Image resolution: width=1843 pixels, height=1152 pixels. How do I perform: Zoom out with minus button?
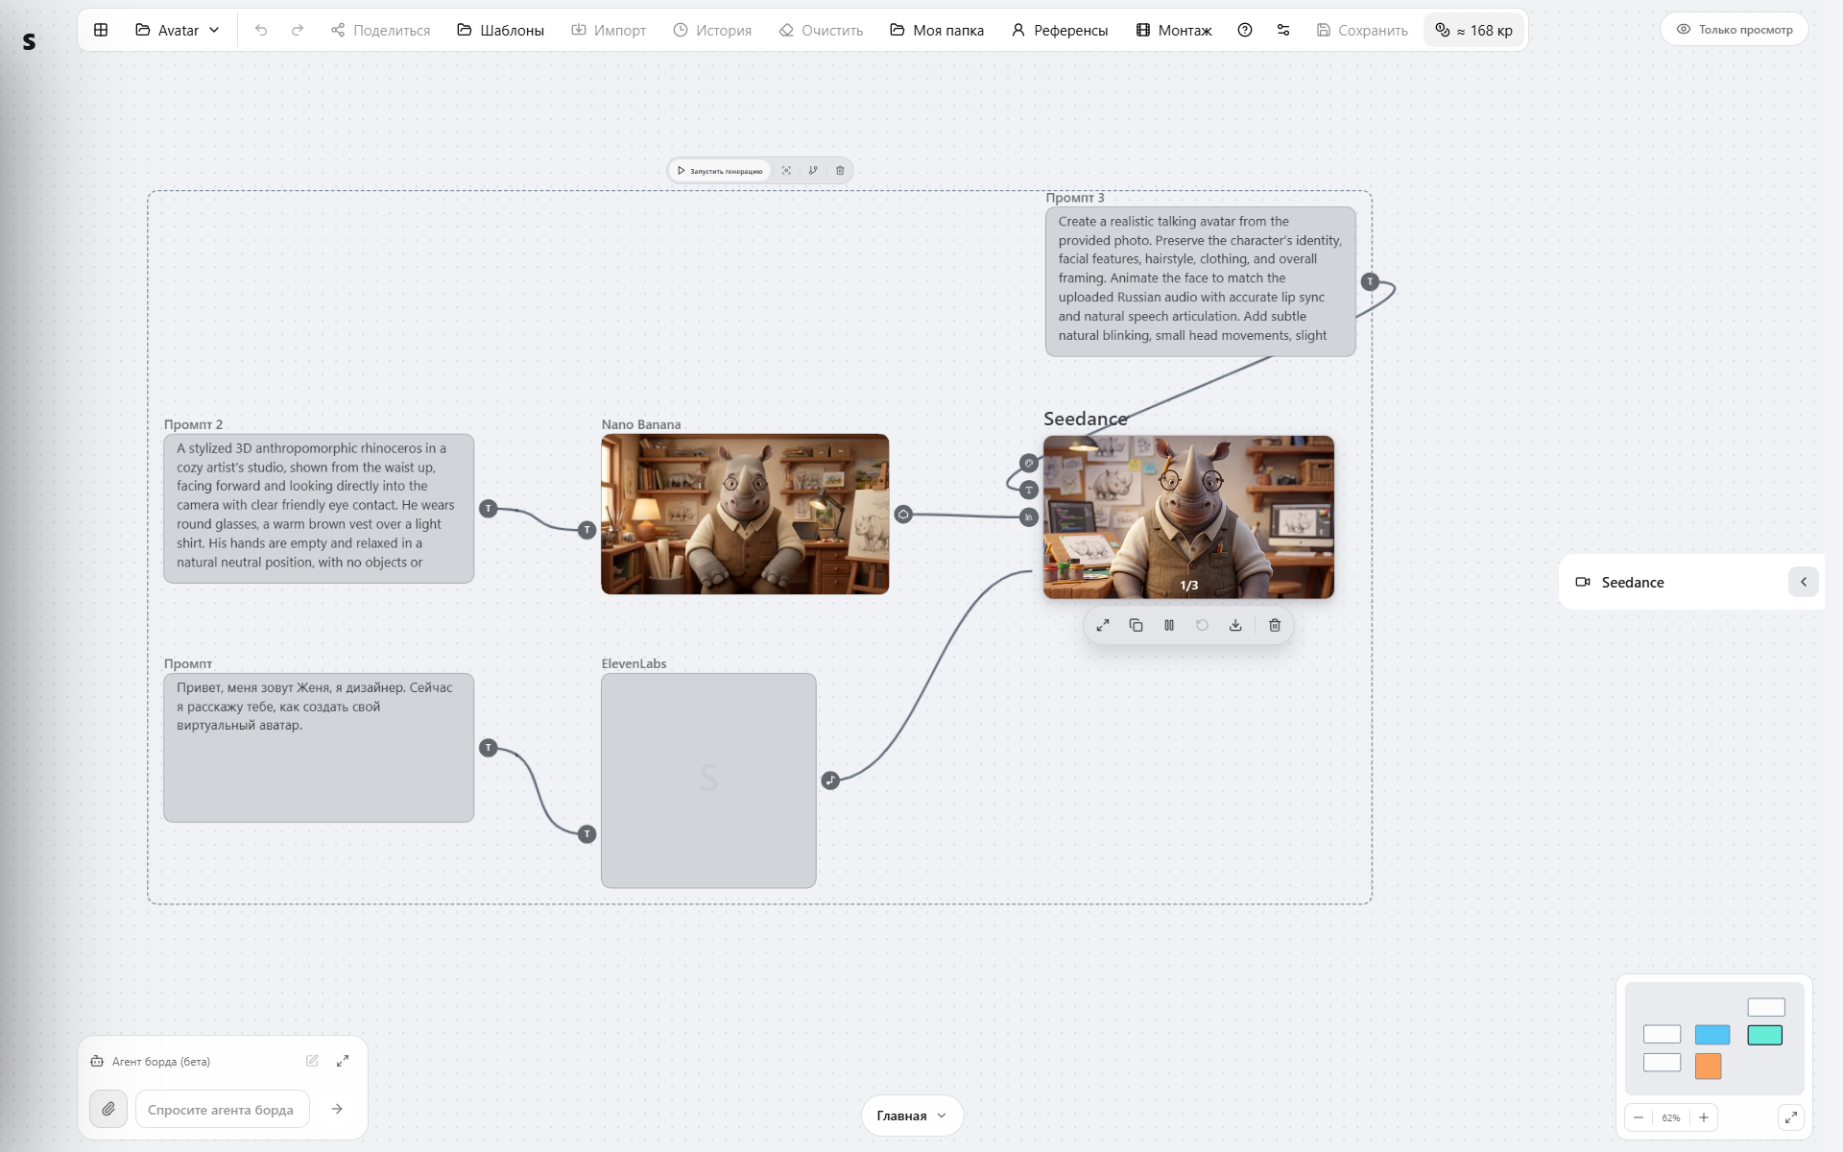(1639, 1117)
